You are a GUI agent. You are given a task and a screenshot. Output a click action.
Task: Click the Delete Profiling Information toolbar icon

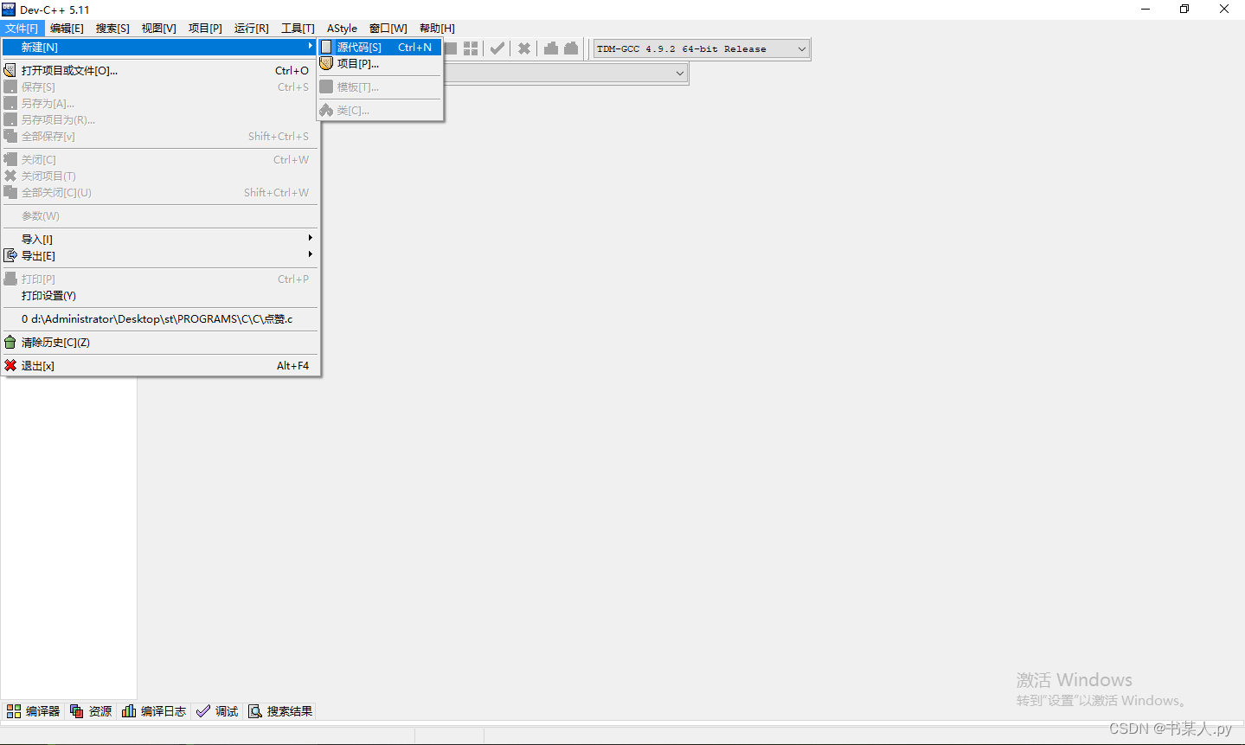571,48
